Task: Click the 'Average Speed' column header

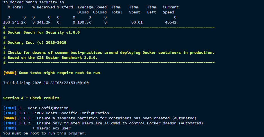Action: 92,7
